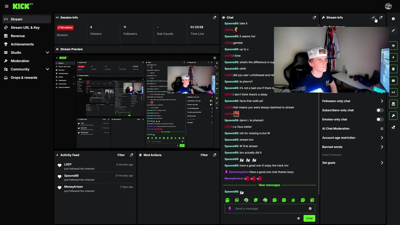Click "2 days ago" timestamp in Activity Feed
This screenshot has width=400, height=225.
point(127,187)
